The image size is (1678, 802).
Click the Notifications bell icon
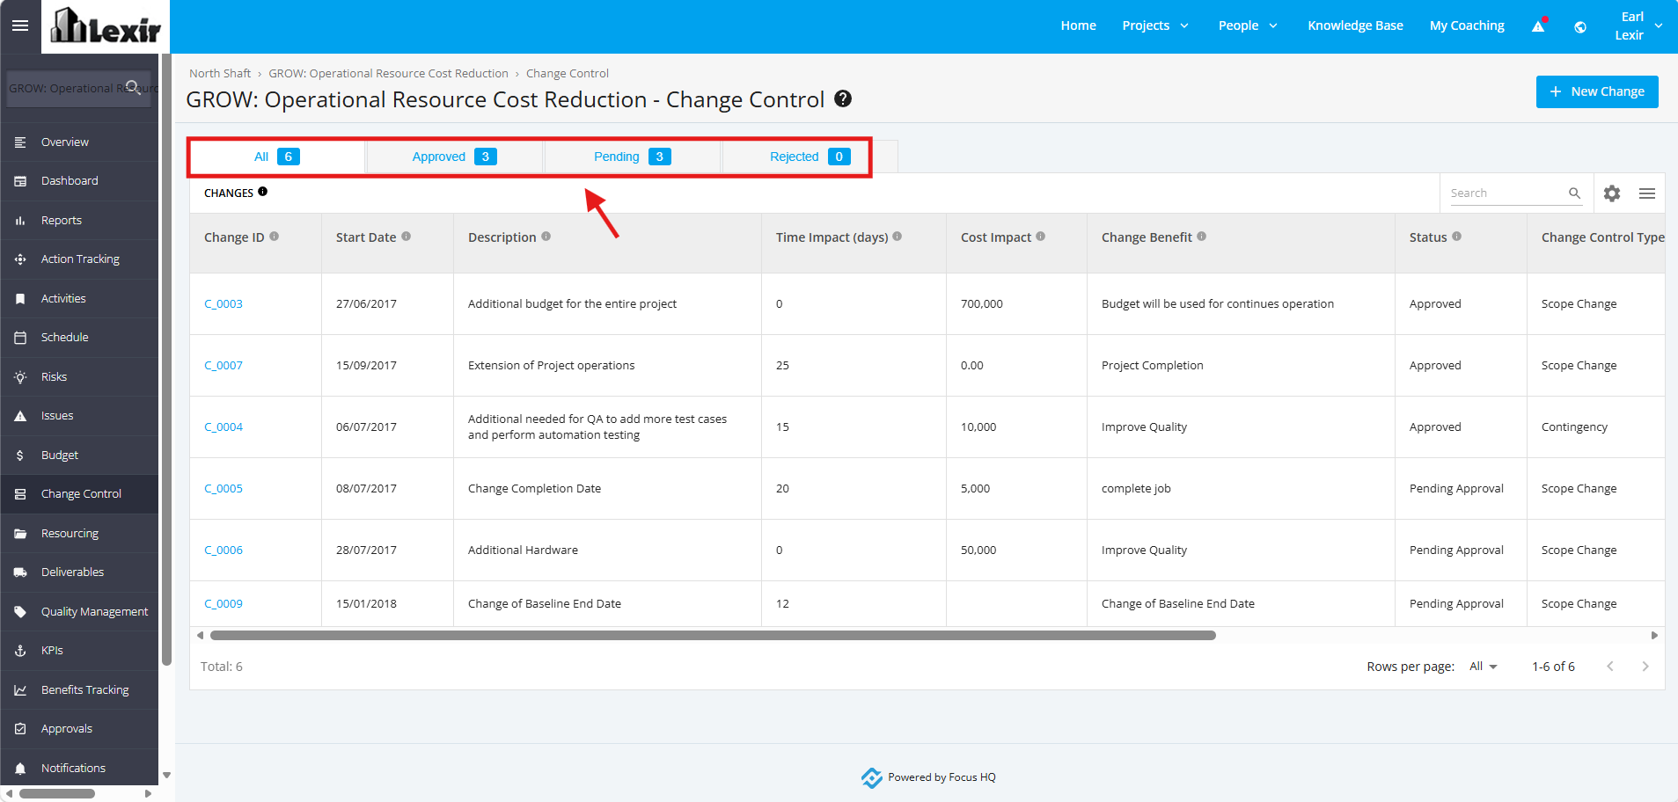(x=20, y=769)
